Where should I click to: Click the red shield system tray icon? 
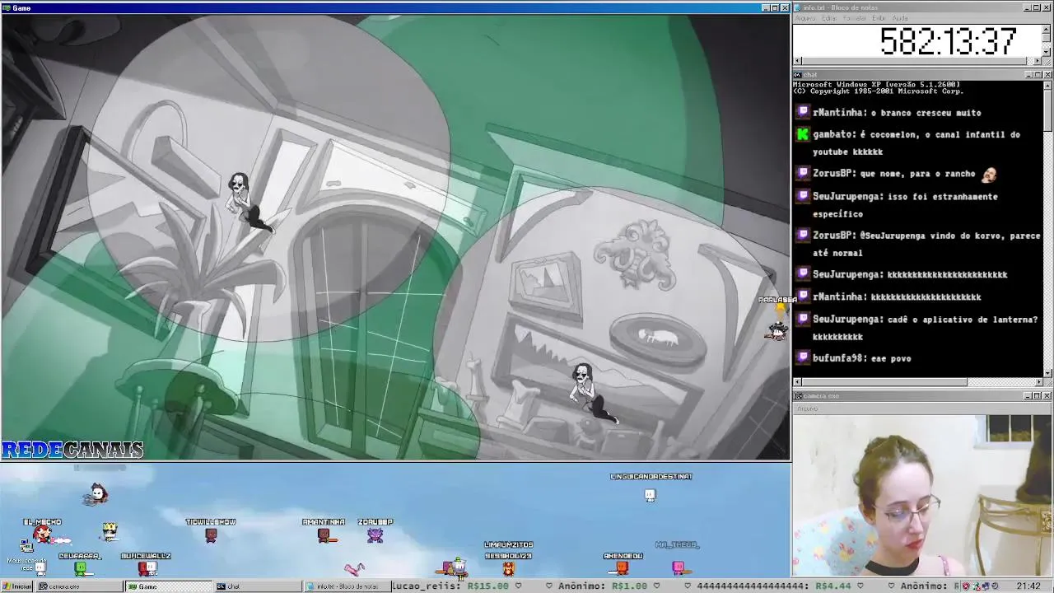pyautogui.click(x=968, y=586)
